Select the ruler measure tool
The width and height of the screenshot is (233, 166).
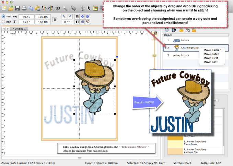[x=74, y=8]
